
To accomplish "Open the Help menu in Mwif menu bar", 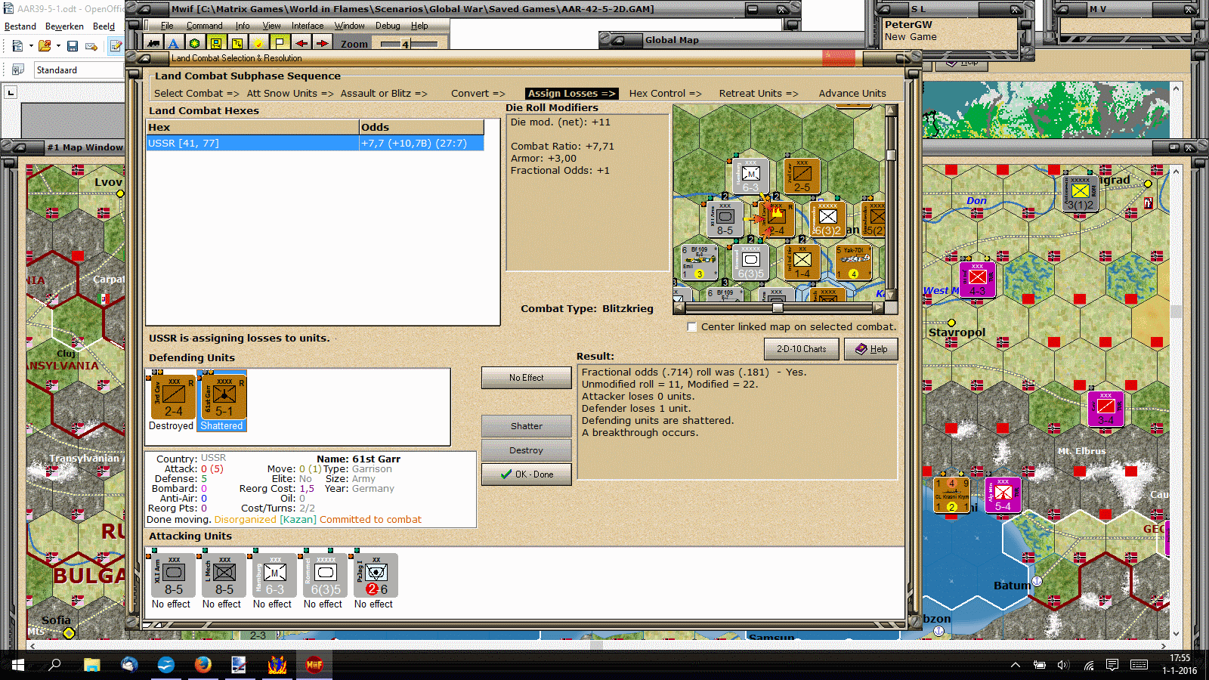I will pyautogui.click(x=419, y=26).
